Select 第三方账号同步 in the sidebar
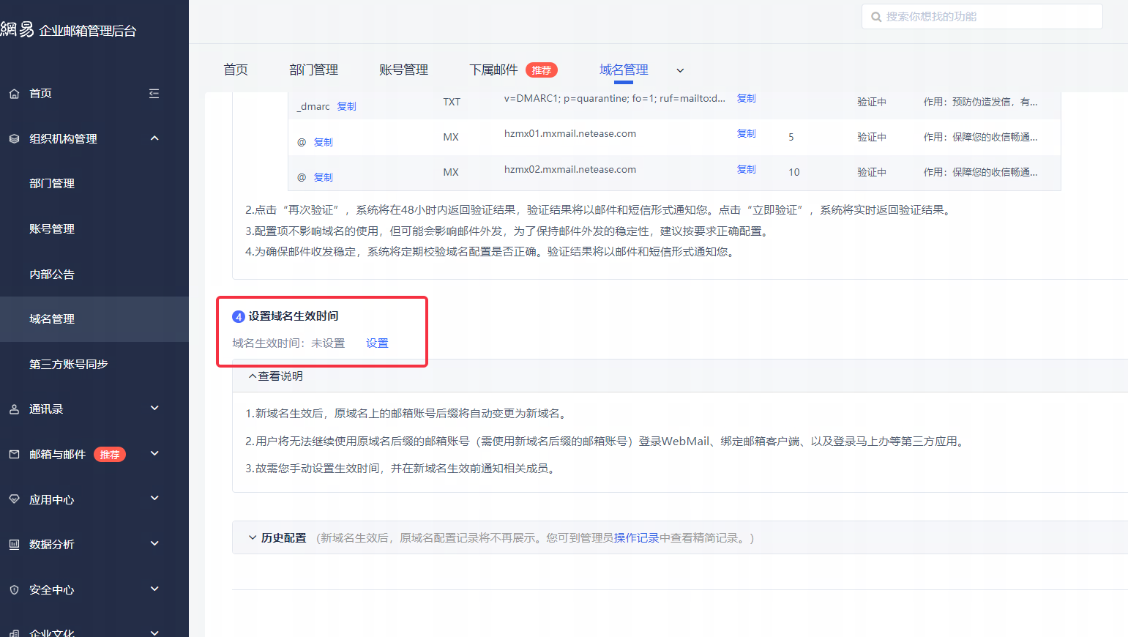The width and height of the screenshot is (1128, 637). click(69, 364)
